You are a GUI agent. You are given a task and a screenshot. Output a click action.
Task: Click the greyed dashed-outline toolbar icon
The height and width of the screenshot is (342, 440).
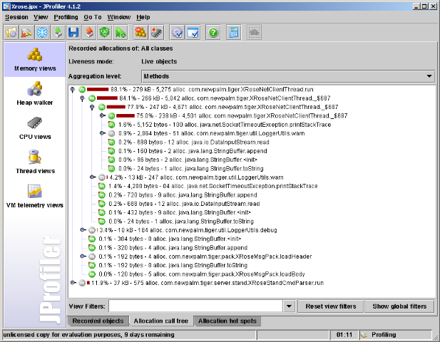pos(255,33)
